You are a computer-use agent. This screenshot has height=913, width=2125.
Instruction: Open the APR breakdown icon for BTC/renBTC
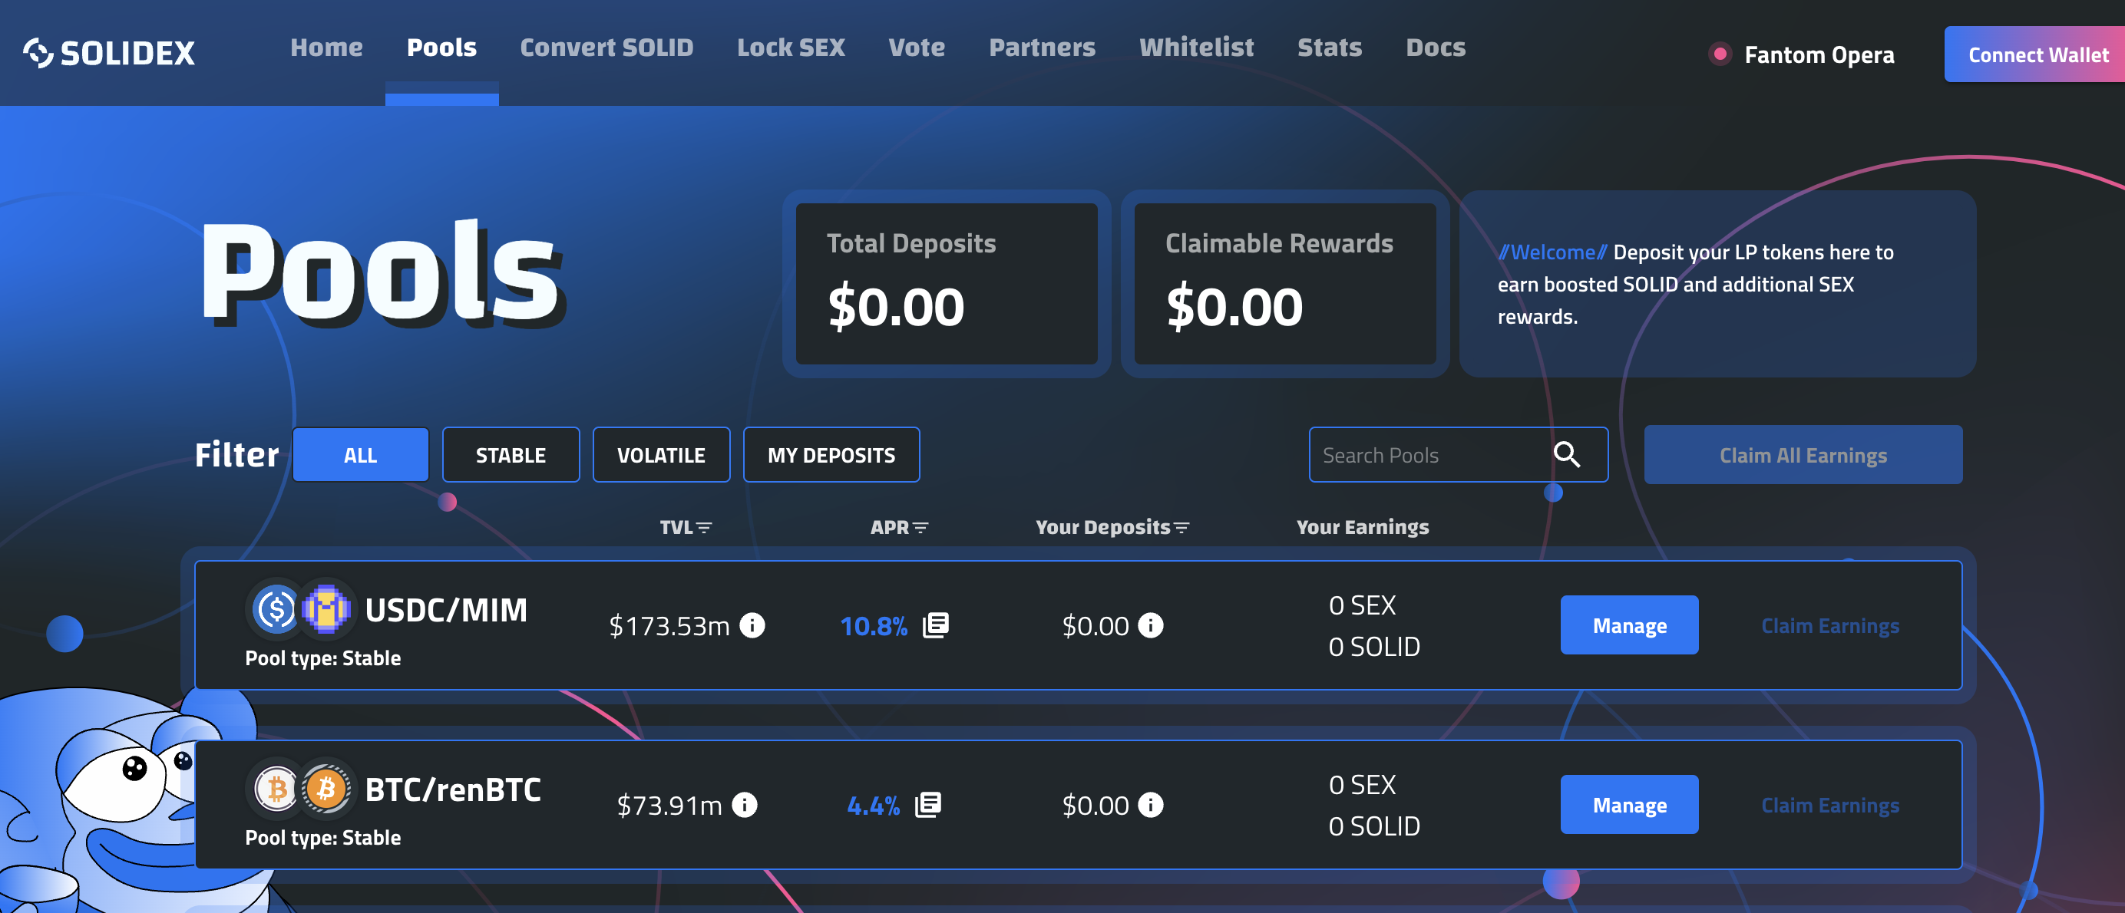point(929,804)
